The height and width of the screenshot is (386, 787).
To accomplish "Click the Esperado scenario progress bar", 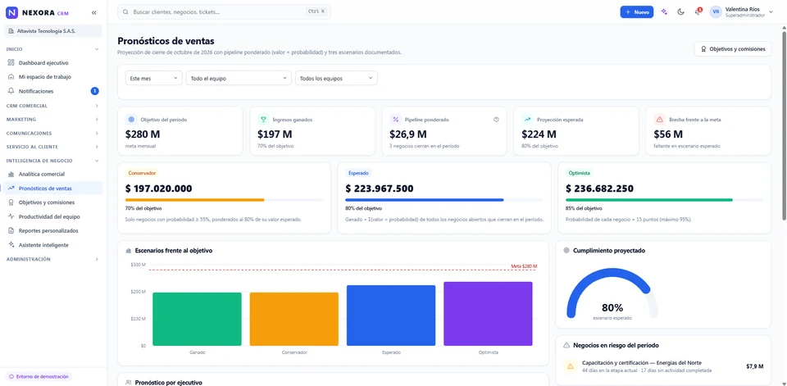I will 444,200.
